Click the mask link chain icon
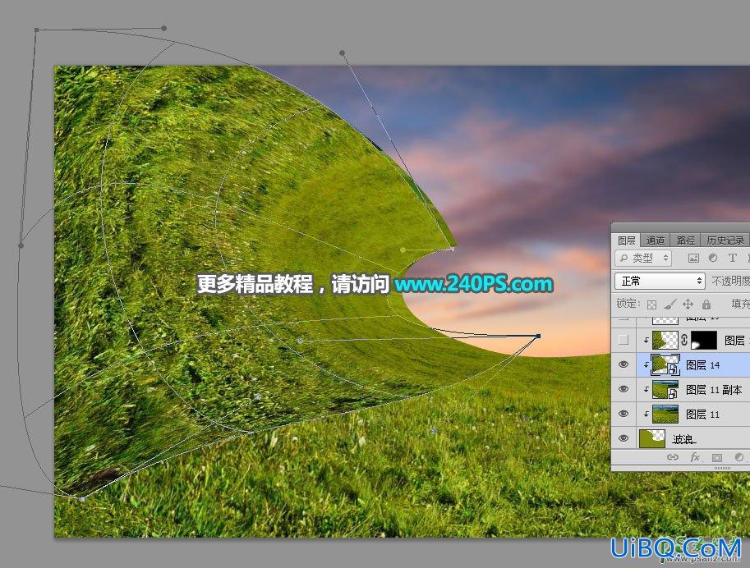This screenshot has height=568, width=750. (x=684, y=340)
